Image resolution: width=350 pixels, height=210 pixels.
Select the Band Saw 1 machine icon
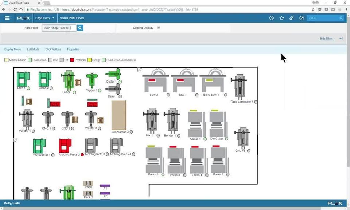[x=213, y=81]
